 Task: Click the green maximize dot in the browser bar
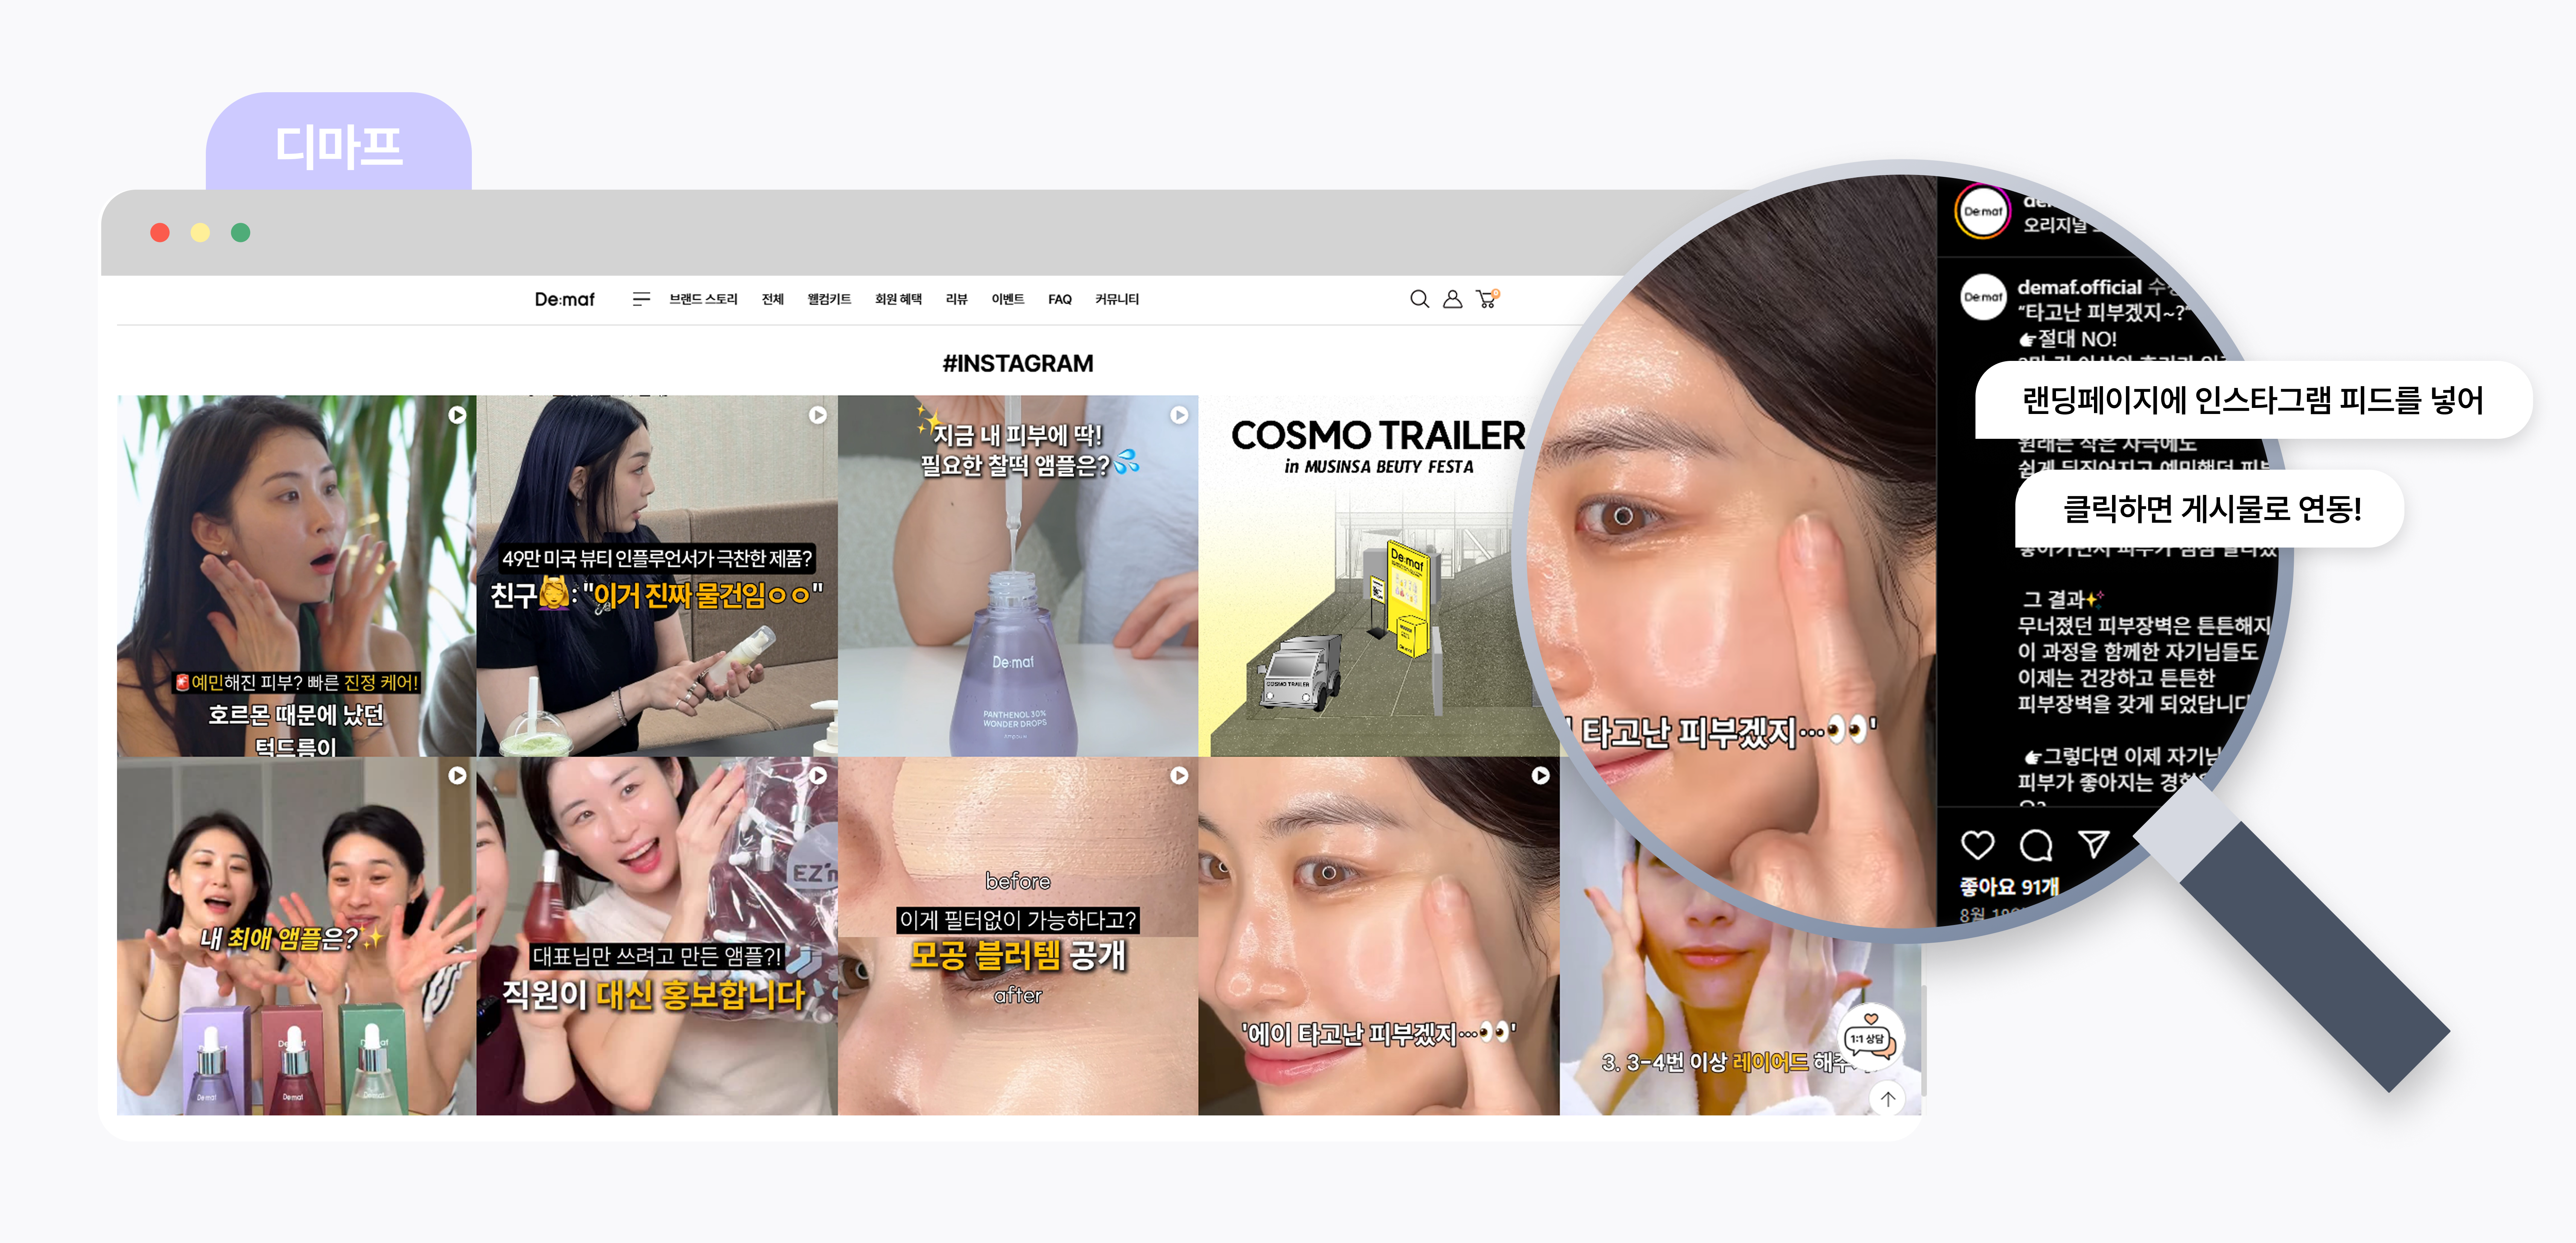[240, 232]
